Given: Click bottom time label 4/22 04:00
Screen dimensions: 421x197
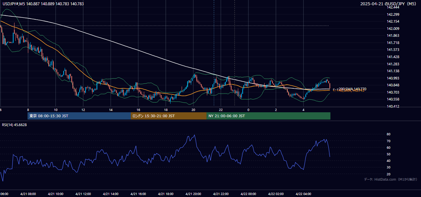Looking at the screenshot, I should tap(303, 194).
